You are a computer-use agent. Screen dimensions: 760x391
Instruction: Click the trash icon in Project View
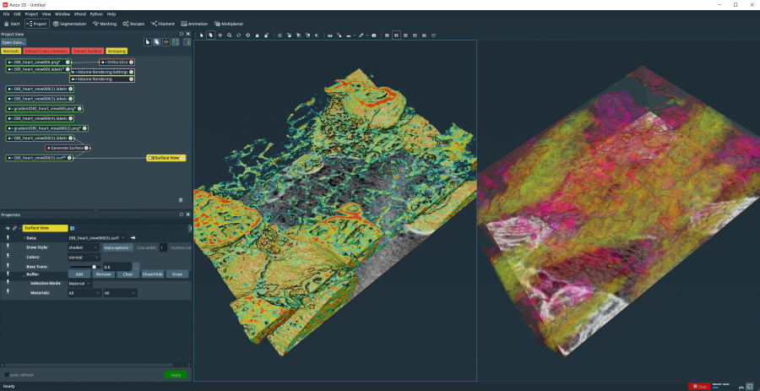[x=181, y=200]
